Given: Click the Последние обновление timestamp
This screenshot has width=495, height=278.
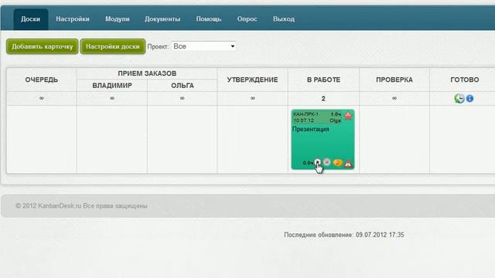Looking at the screenshot, I should pyautogui.click(x=344, y=235).
